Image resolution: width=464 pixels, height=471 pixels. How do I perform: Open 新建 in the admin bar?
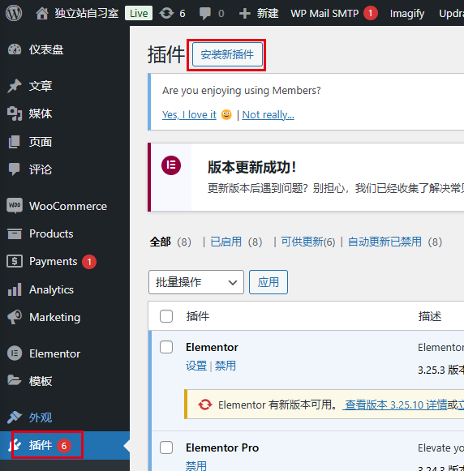(x=268, y=14)
